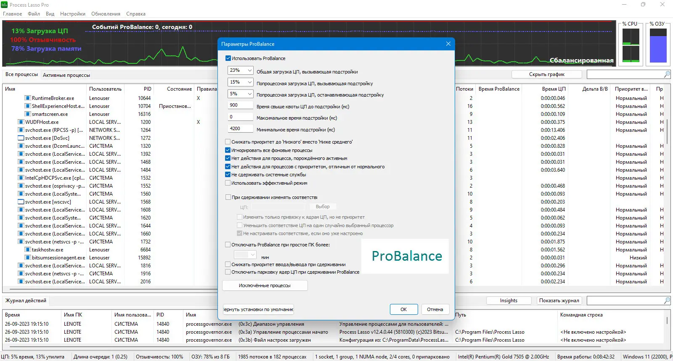673x361 pixels.
Task: Click the process search input field
Action: pos(625,74)
